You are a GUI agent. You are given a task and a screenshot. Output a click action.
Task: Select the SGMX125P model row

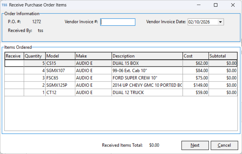click(x=60, y=85)
